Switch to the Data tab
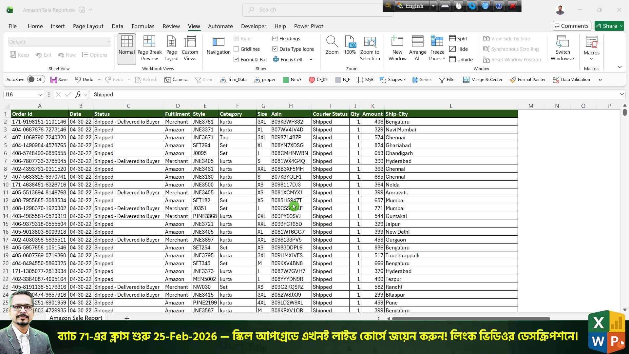 (x=117, y=26)
